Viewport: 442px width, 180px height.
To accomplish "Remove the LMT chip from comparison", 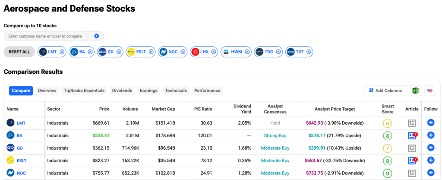I will coord(62,52).
